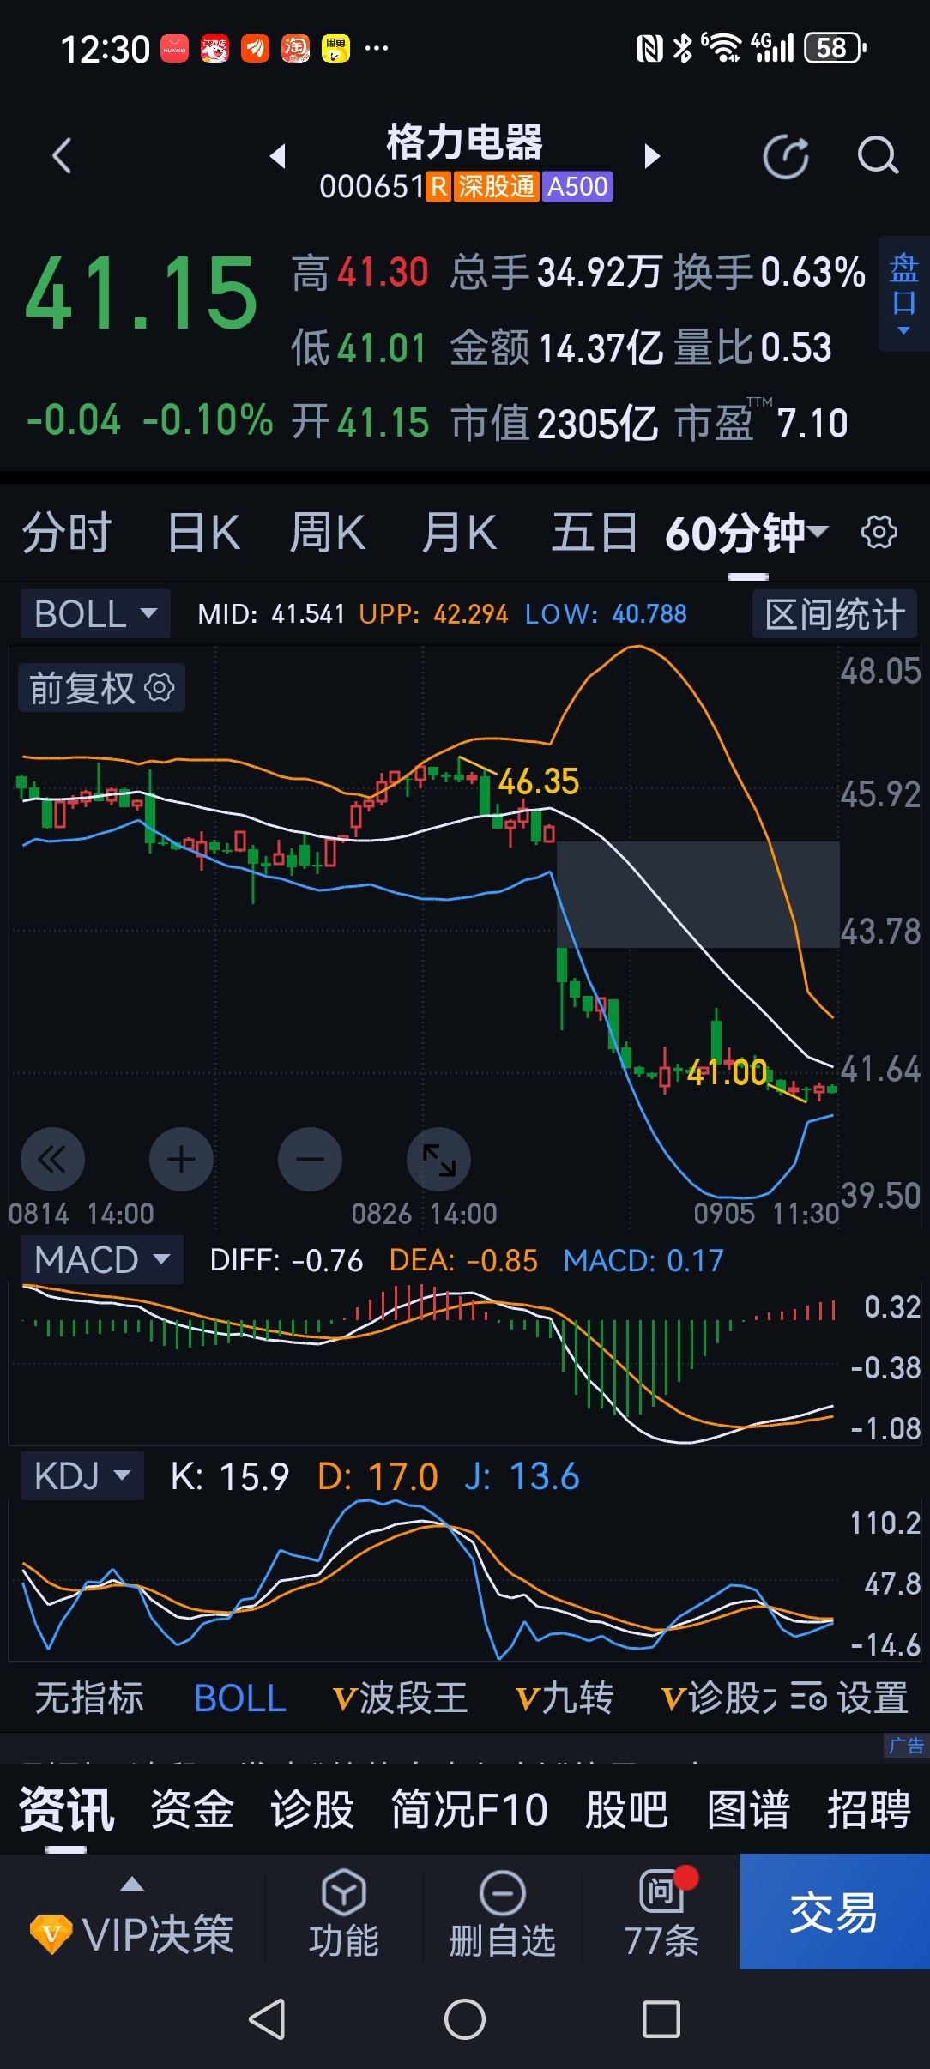
Task: Tap the blue 交易 trade button
Action: point(835,1911)
